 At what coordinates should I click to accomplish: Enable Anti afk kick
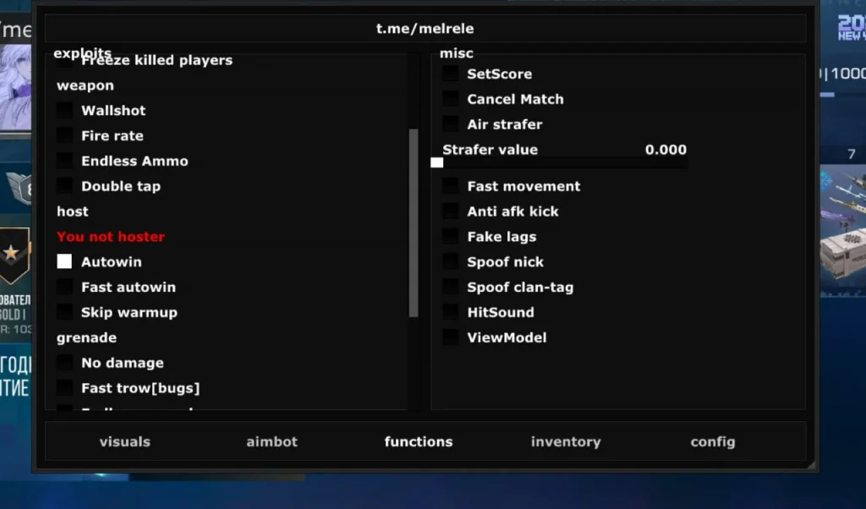451,211
